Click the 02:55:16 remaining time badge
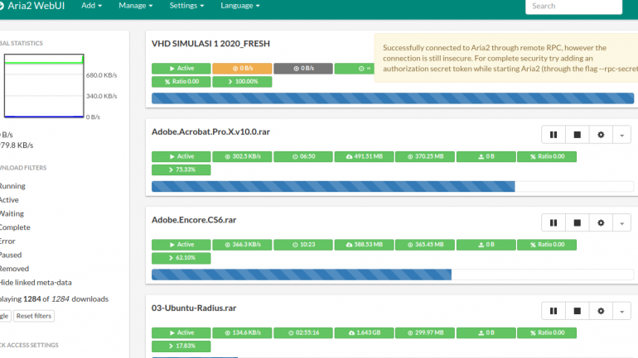638x358 pixels. coord(303,332)
